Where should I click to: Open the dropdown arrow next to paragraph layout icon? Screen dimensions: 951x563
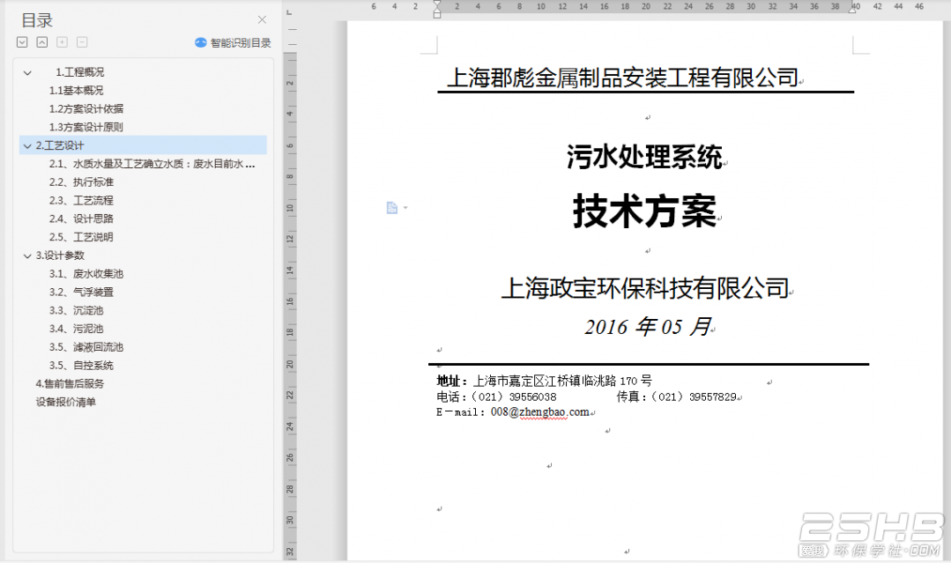coord(405,208)
